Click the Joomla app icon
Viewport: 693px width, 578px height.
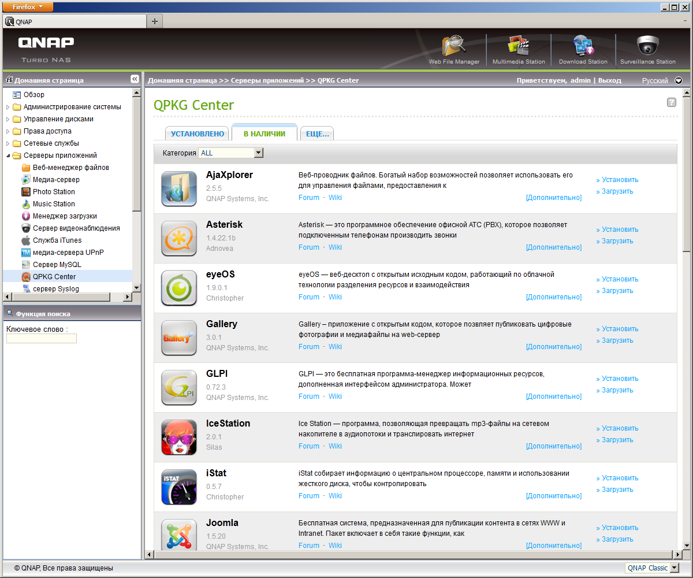[179, 535]
